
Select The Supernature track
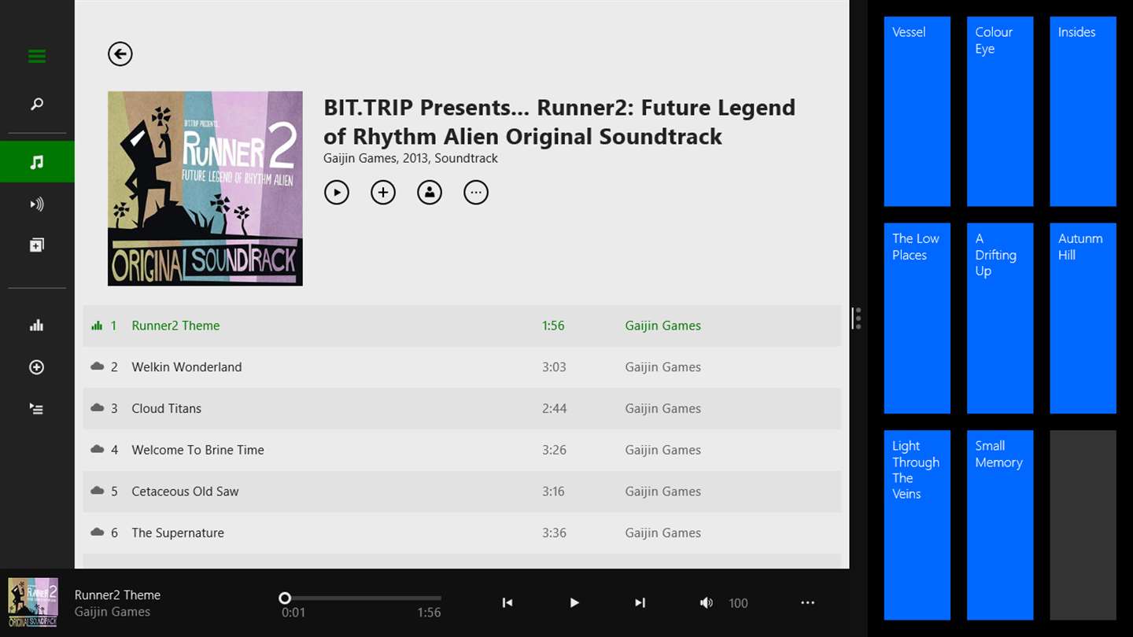(462, 533)
